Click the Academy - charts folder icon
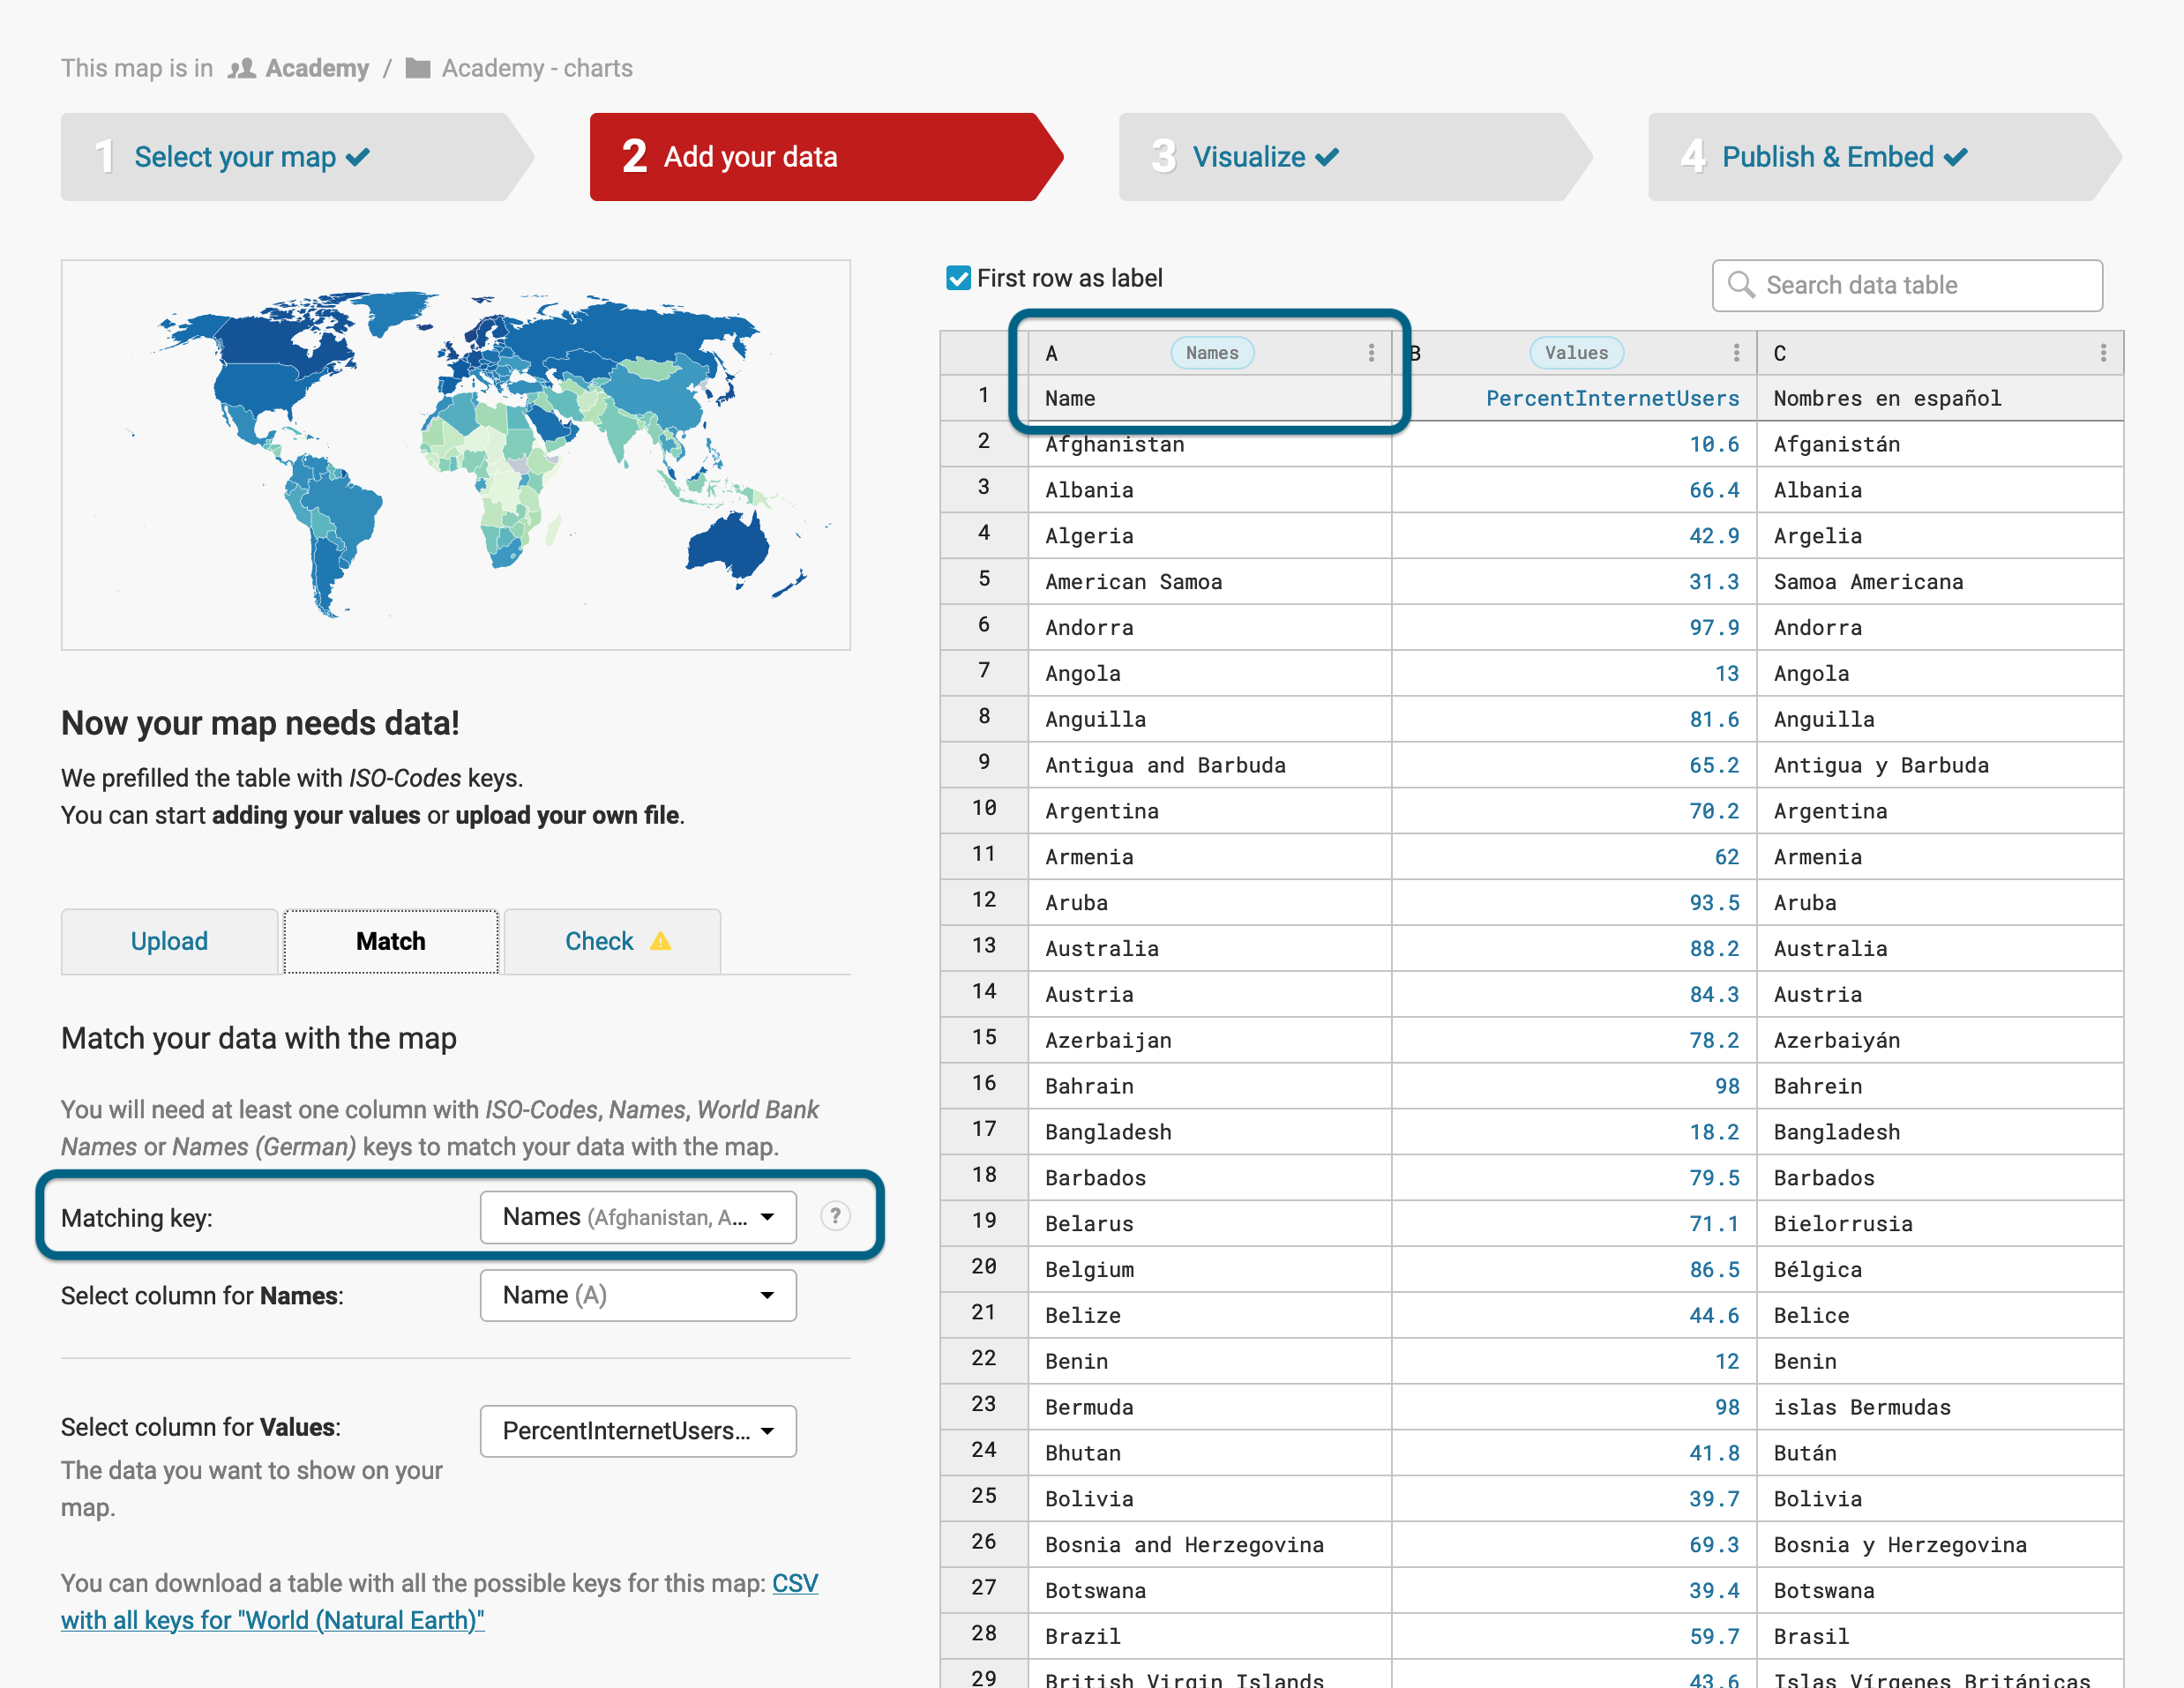 click(418, 68)
